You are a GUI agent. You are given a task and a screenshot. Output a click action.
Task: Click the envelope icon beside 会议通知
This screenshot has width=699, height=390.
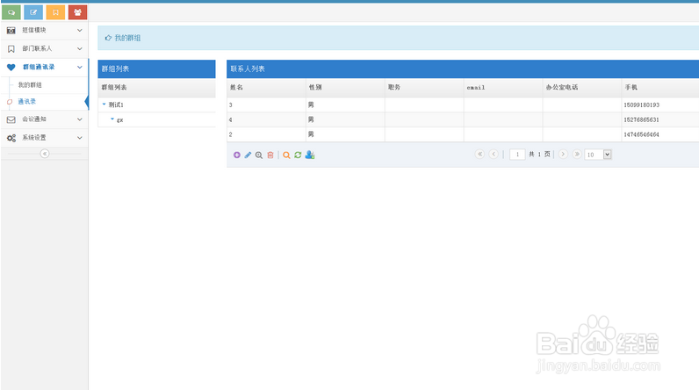(x=11, y=119)
